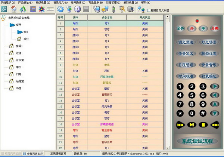Viewport: 224px width, 157px height.
Task: Click the yellow stop button on remote
Action: coord(203,125)
